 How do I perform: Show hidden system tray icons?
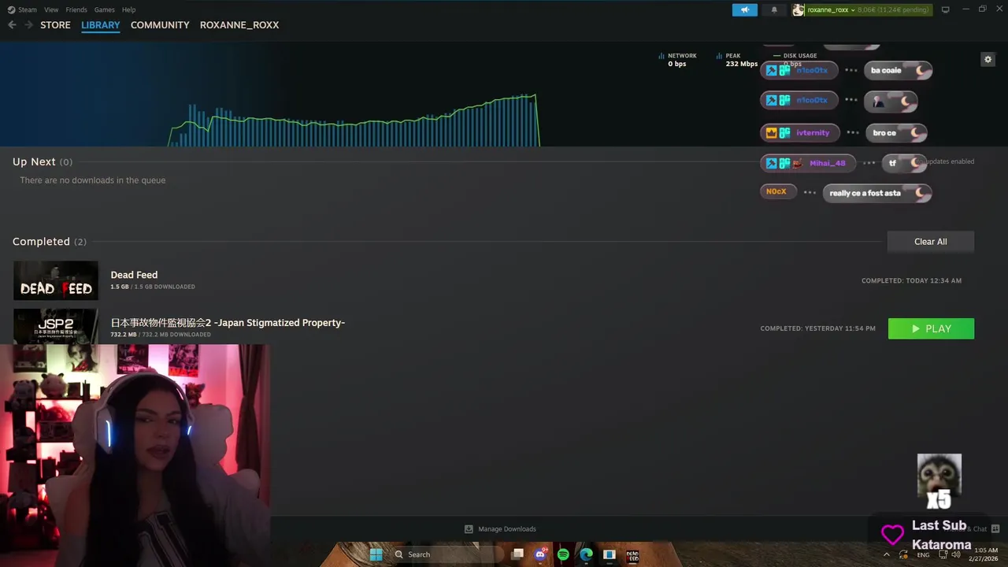[887, 554]
